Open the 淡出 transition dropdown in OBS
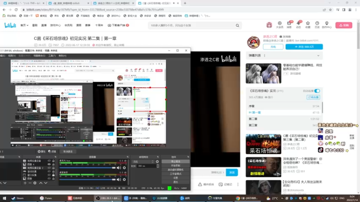Viewport: 360px width, 202px height. [x=143, y=162]
